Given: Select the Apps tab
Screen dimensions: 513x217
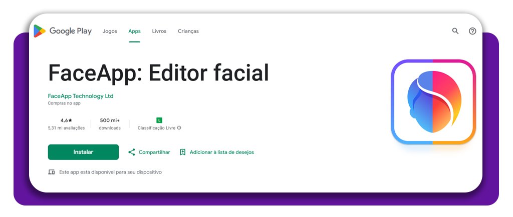Looking at the screenshot, I should pyautogui.click(x=134, y=31).
